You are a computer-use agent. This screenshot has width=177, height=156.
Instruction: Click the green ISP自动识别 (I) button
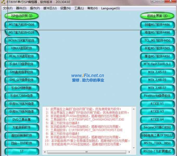[21, 16]
